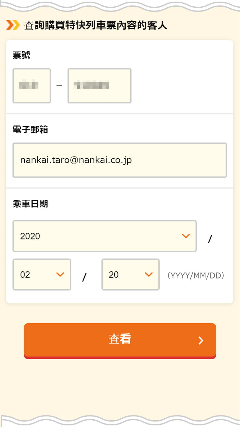Screen dimensions: 240x427
Task: Click the slash after the year dropdown
Action: (210, 239)
